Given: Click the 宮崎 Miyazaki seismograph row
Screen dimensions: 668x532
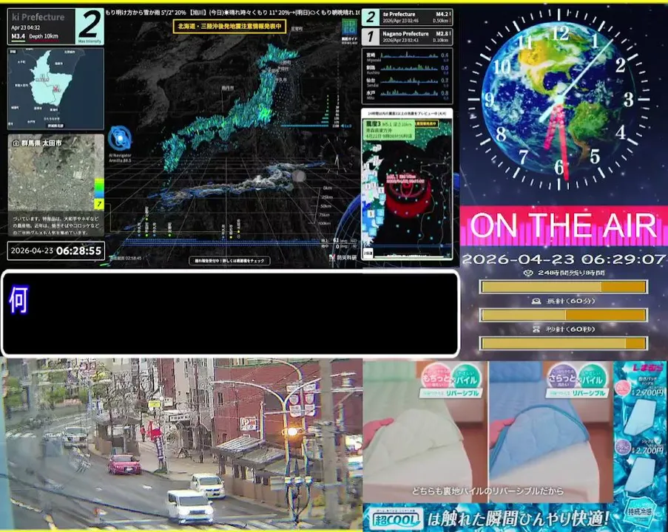Looking at the screenshot, I should tap(408, 55).
